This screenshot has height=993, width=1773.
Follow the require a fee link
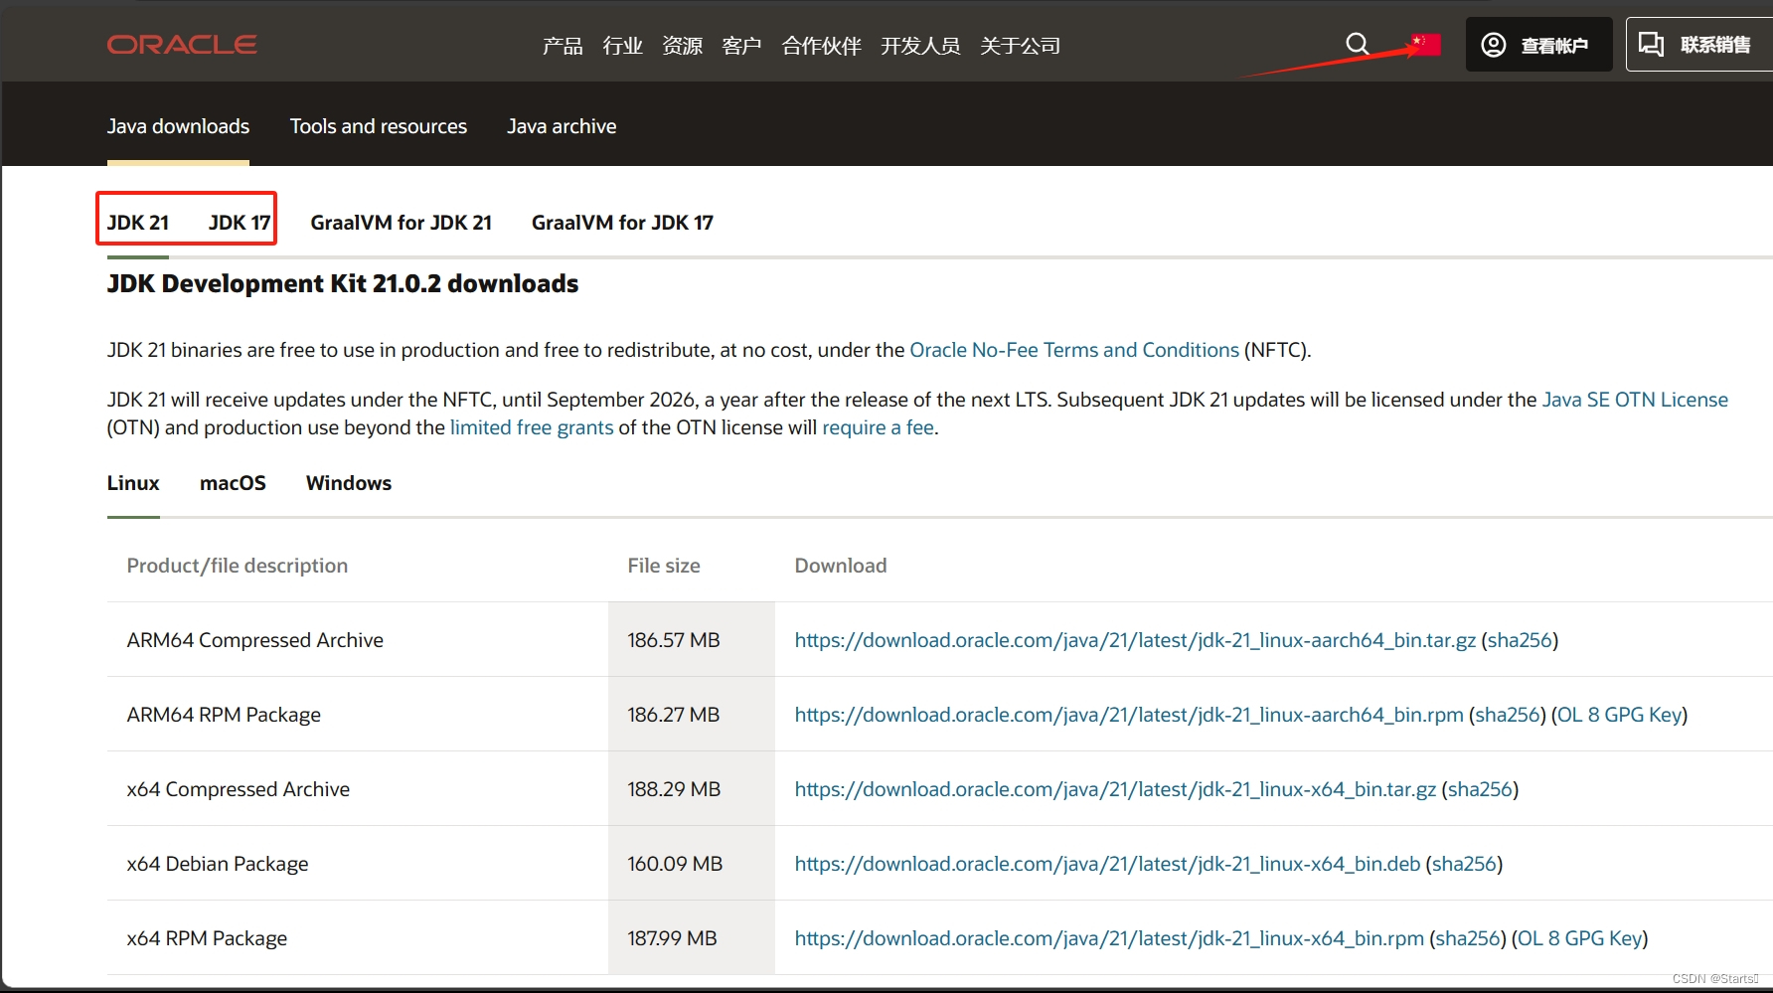pos(878,427)
